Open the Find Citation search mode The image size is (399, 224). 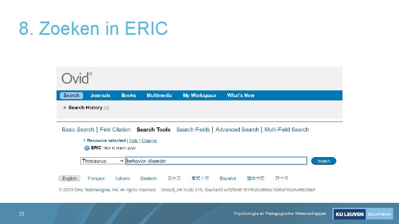[115, 129]
